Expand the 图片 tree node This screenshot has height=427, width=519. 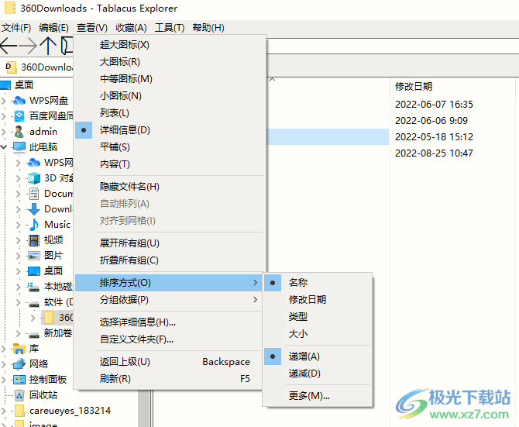tap(19, 256)
